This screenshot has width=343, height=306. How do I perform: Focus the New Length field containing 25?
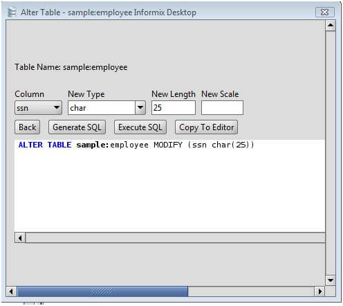(x=174, y=107)
